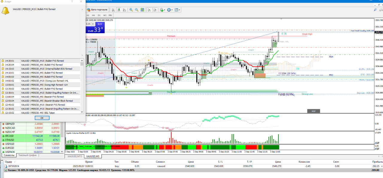Click the USDNOK direction arrow icon
The height and width of the screenshot is (178, 383).
coord(3,152)
